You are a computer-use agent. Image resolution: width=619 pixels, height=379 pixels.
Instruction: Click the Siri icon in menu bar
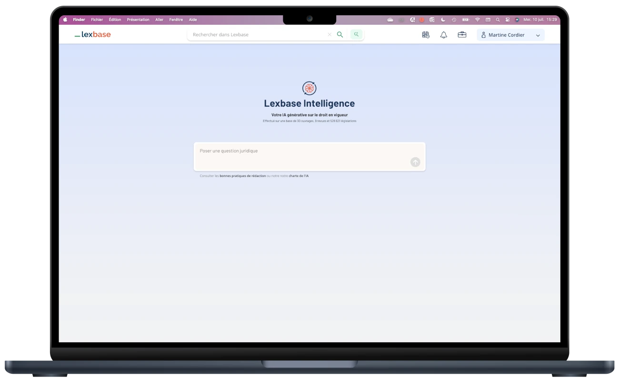point(517,20)
